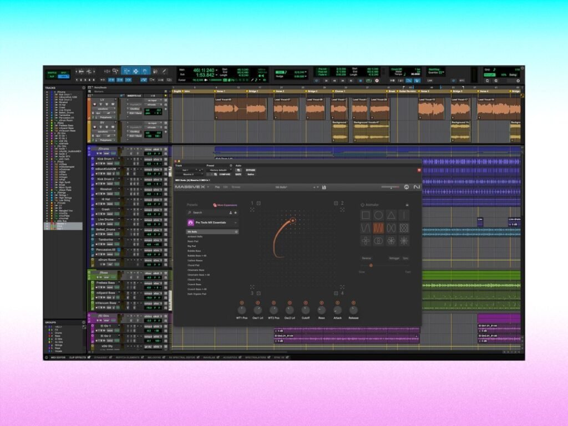
Task: Randomize corner 4 dice icon
Action: pos(336,293)
